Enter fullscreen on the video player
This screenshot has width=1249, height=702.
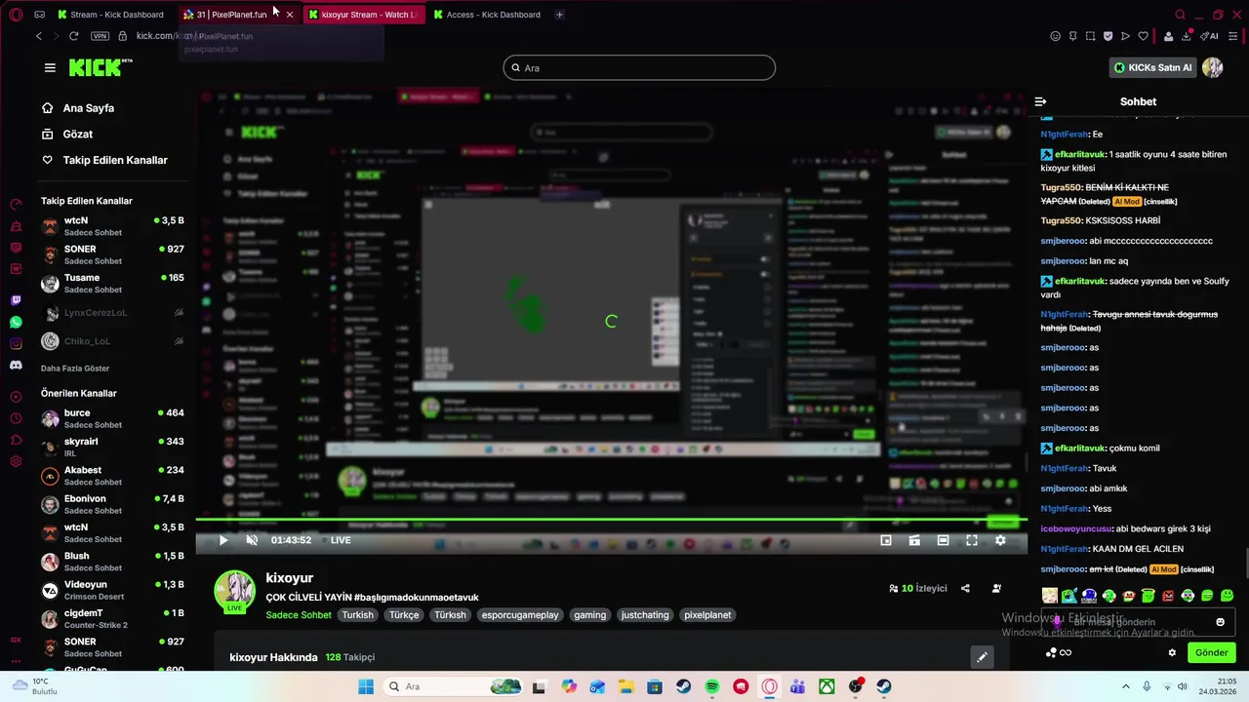pyautogui.click(x=972, y=540)
